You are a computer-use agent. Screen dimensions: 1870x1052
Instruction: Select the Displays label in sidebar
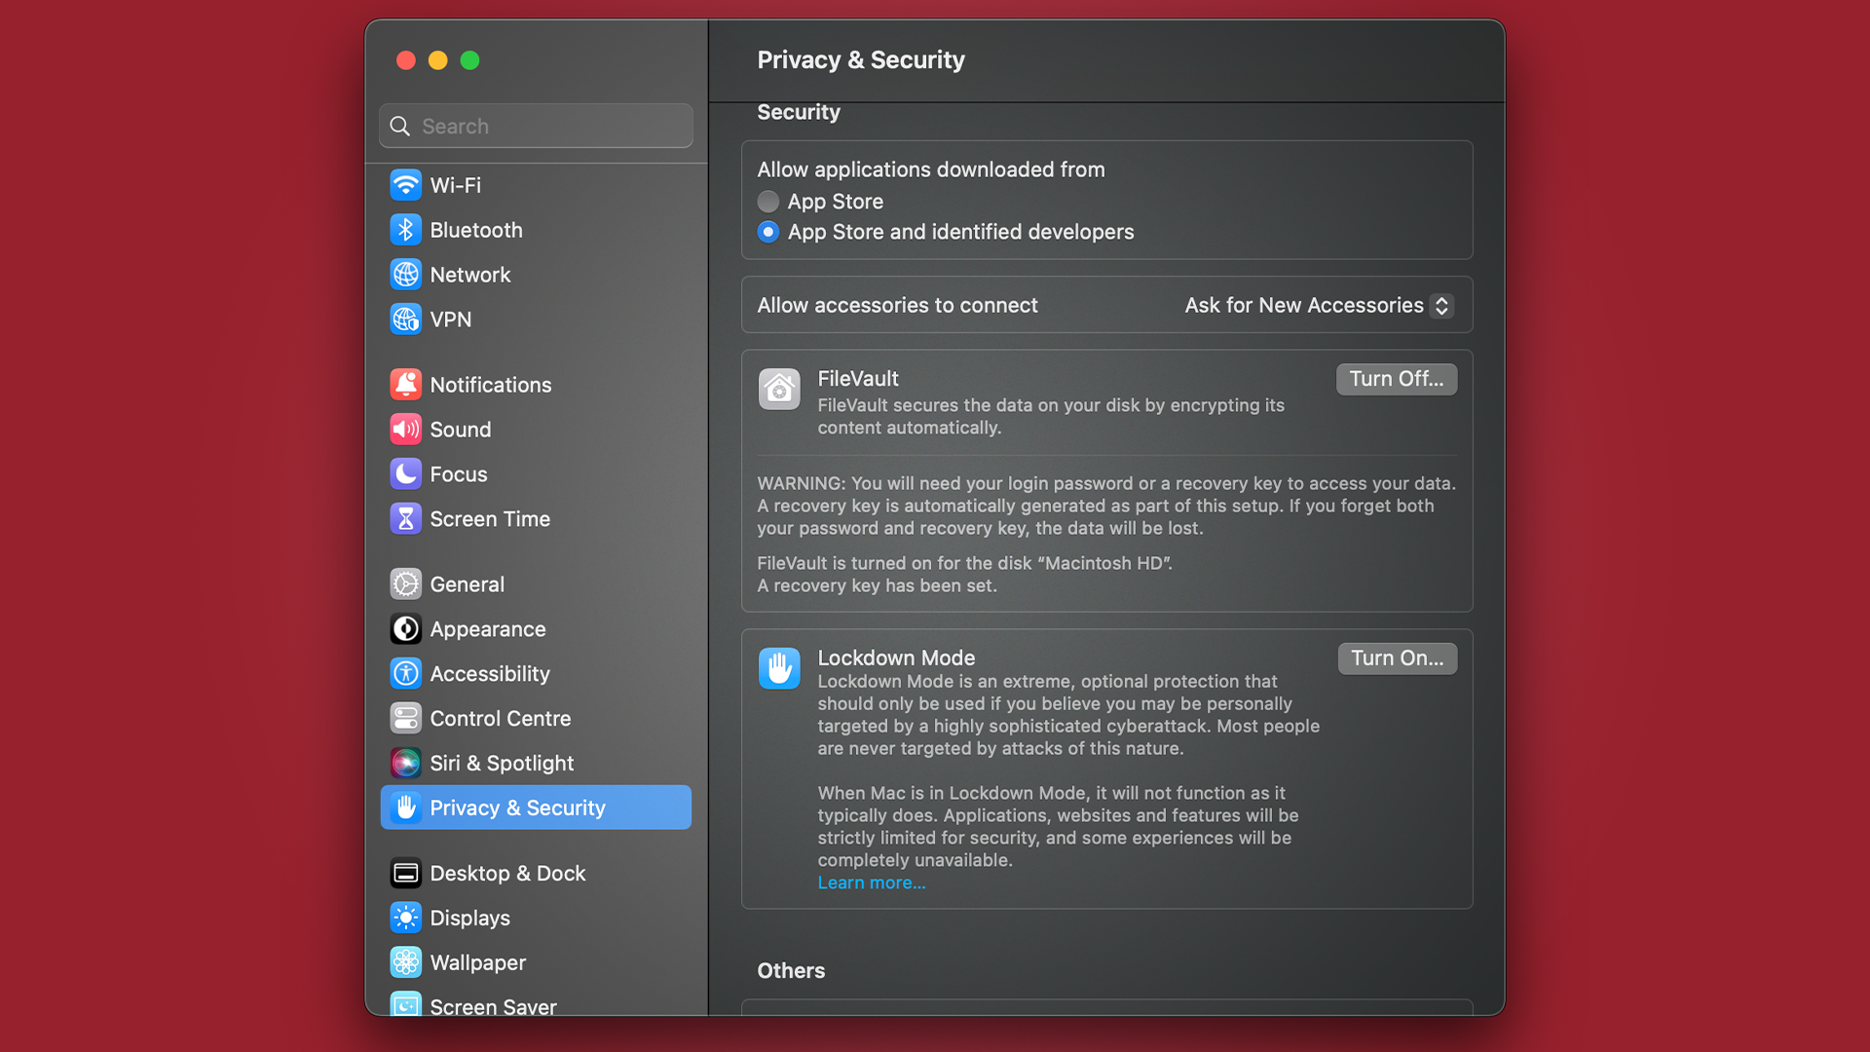click(470, 919)
